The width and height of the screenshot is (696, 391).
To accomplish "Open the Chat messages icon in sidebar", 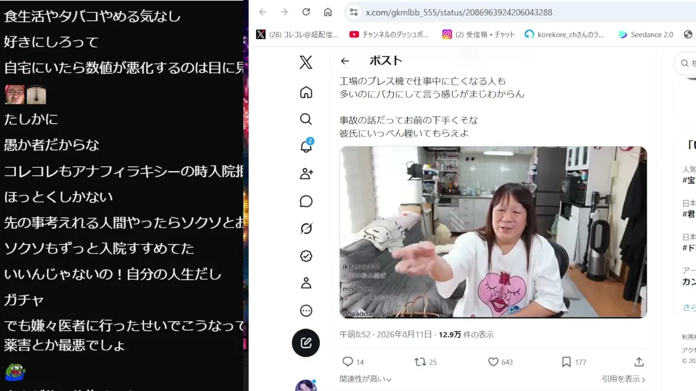I will coord(306,201).
